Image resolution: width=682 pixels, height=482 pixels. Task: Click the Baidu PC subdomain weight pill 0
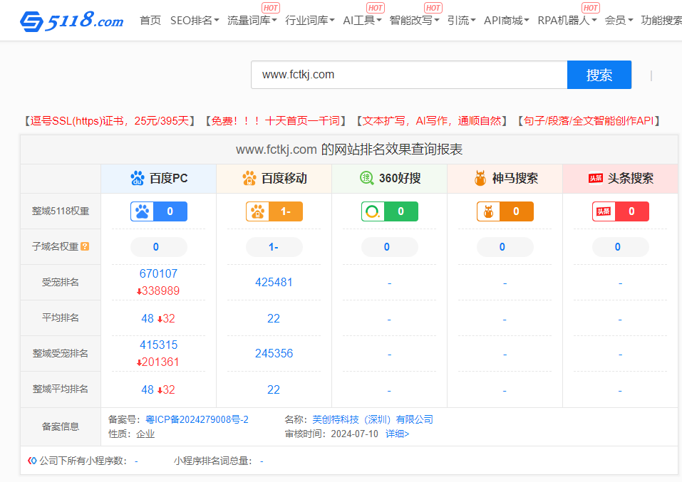pyautogui.click(x=159, y=247)
